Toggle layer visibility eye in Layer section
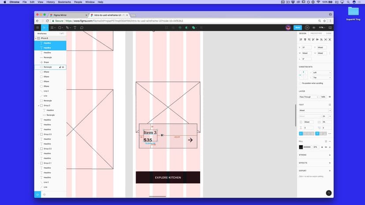The image size is (365, 205). click(x=330, y=97)
